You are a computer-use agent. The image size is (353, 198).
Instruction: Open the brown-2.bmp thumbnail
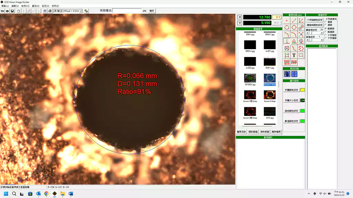tap(269, 95)
